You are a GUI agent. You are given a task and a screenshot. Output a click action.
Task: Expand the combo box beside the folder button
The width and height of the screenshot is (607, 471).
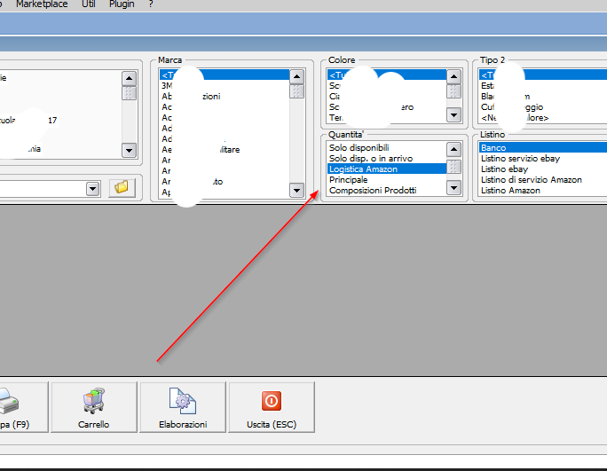(93, 189)
